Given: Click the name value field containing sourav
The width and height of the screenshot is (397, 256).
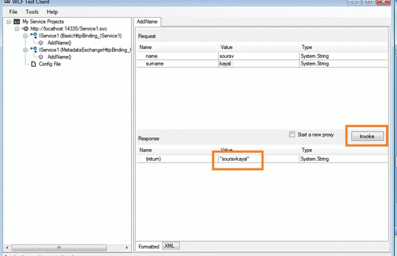Looking at the screenshot, I should pyautogui.click(x=258, y=56).
